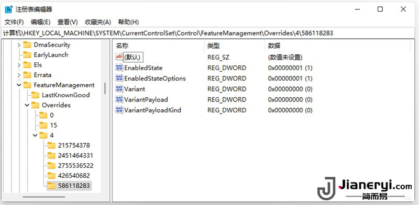
Task: Select the Errata folder icon
Action: 27,75
